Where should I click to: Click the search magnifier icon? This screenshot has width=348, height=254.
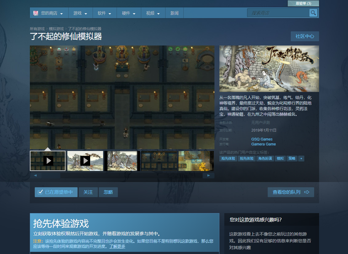313,13
